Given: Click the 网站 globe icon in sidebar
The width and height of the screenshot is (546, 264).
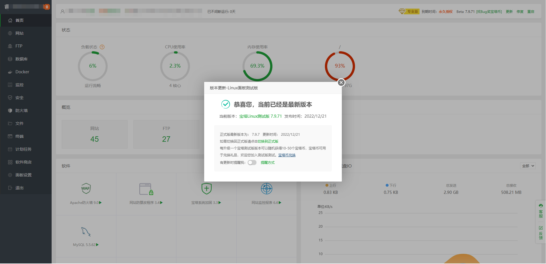Looking at the screenshot, I should [x=10, y=33].
